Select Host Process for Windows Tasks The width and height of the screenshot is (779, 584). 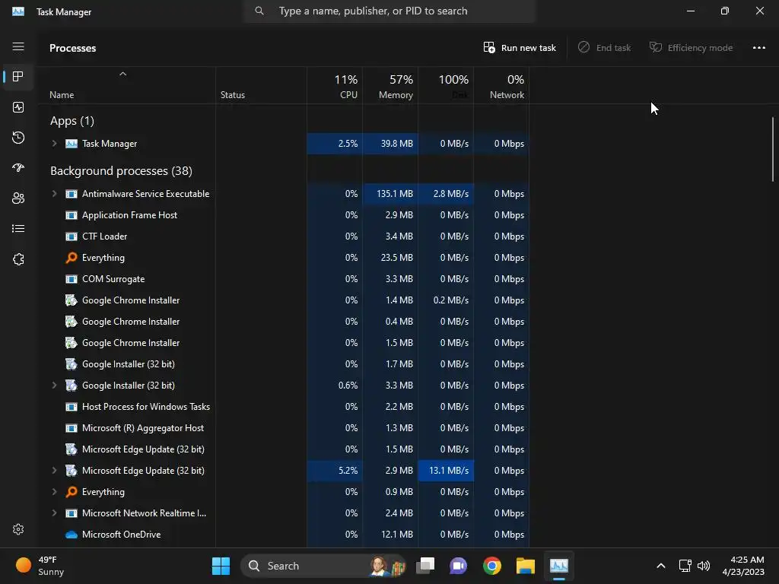284,407
